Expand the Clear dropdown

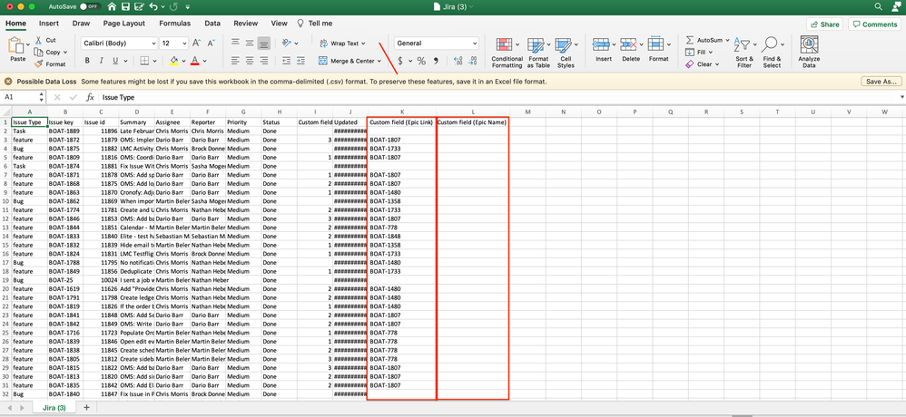click(717, 64)
